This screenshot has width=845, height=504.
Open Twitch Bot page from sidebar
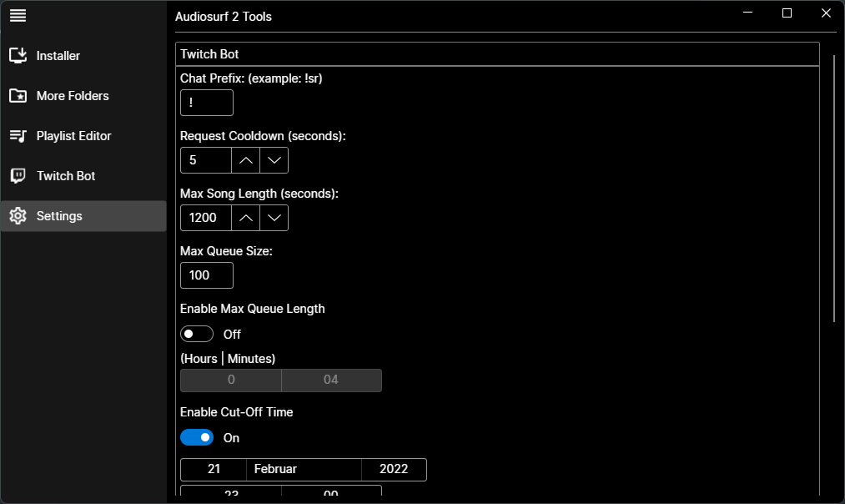[x=83, y=176]
